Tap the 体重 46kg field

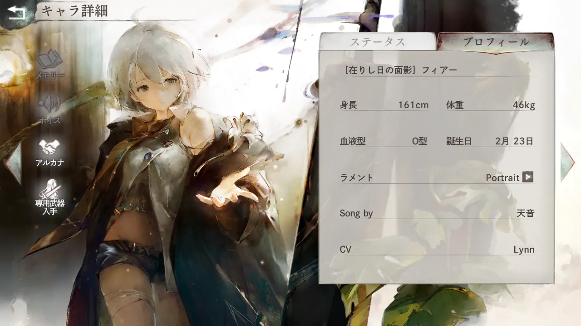click(x=490, y=105)
